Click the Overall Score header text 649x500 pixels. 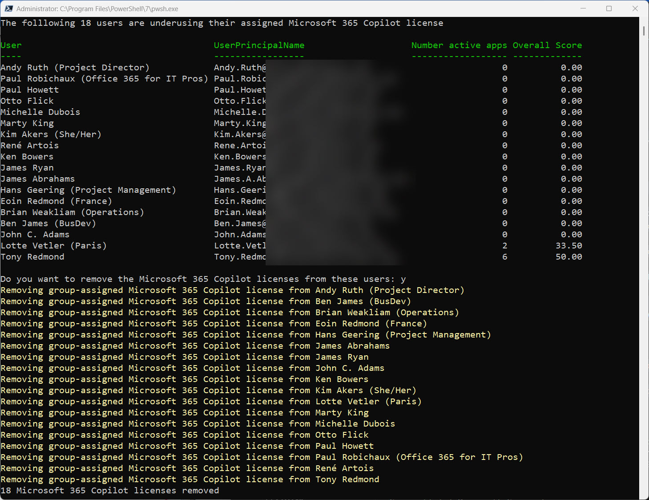(x=548, y=45)
